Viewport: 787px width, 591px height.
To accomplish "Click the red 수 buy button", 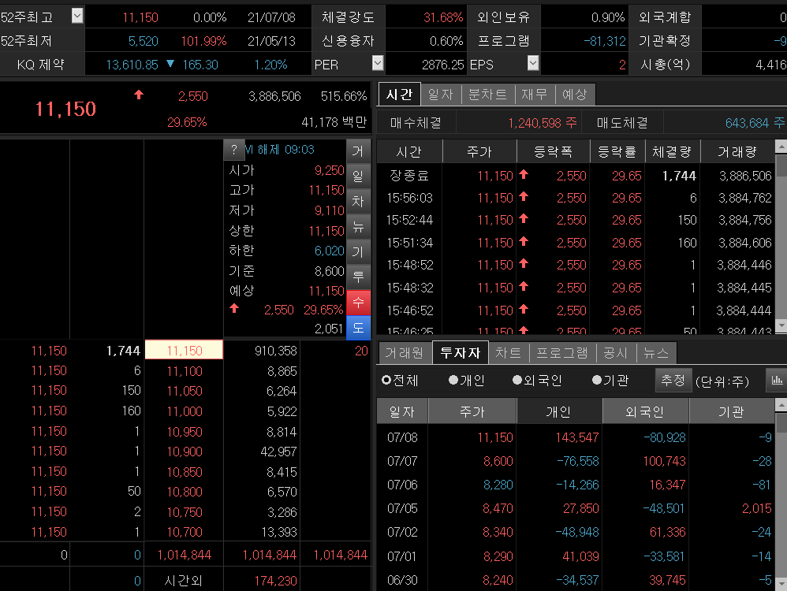I will pos(358,303).
